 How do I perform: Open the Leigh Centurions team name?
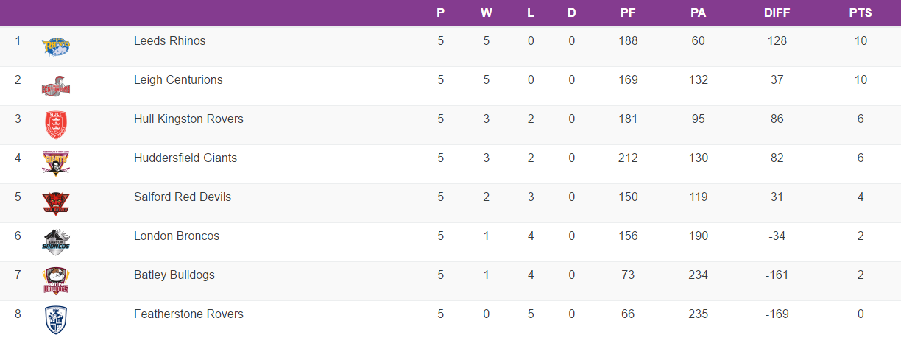pos(178,80)
